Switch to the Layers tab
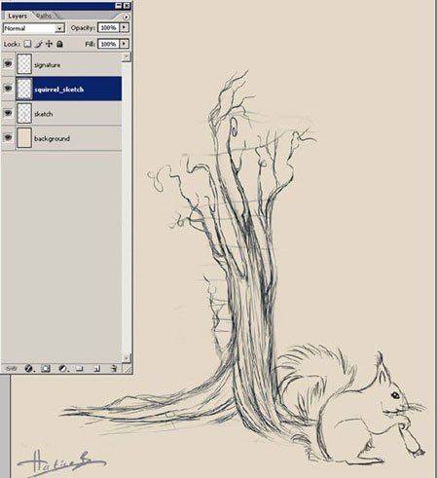Screen dimensions: 438x478 18,16
